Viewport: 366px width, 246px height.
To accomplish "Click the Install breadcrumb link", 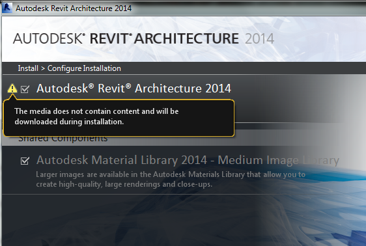I will click(x=28, y=68).
